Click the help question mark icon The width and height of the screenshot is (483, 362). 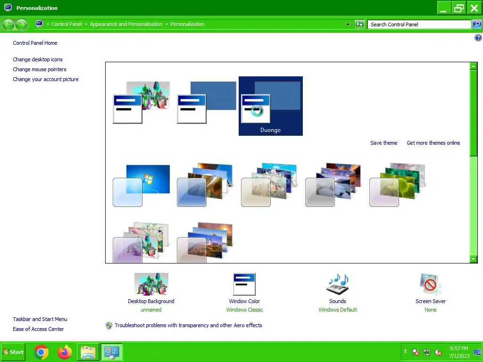(478, 38)
